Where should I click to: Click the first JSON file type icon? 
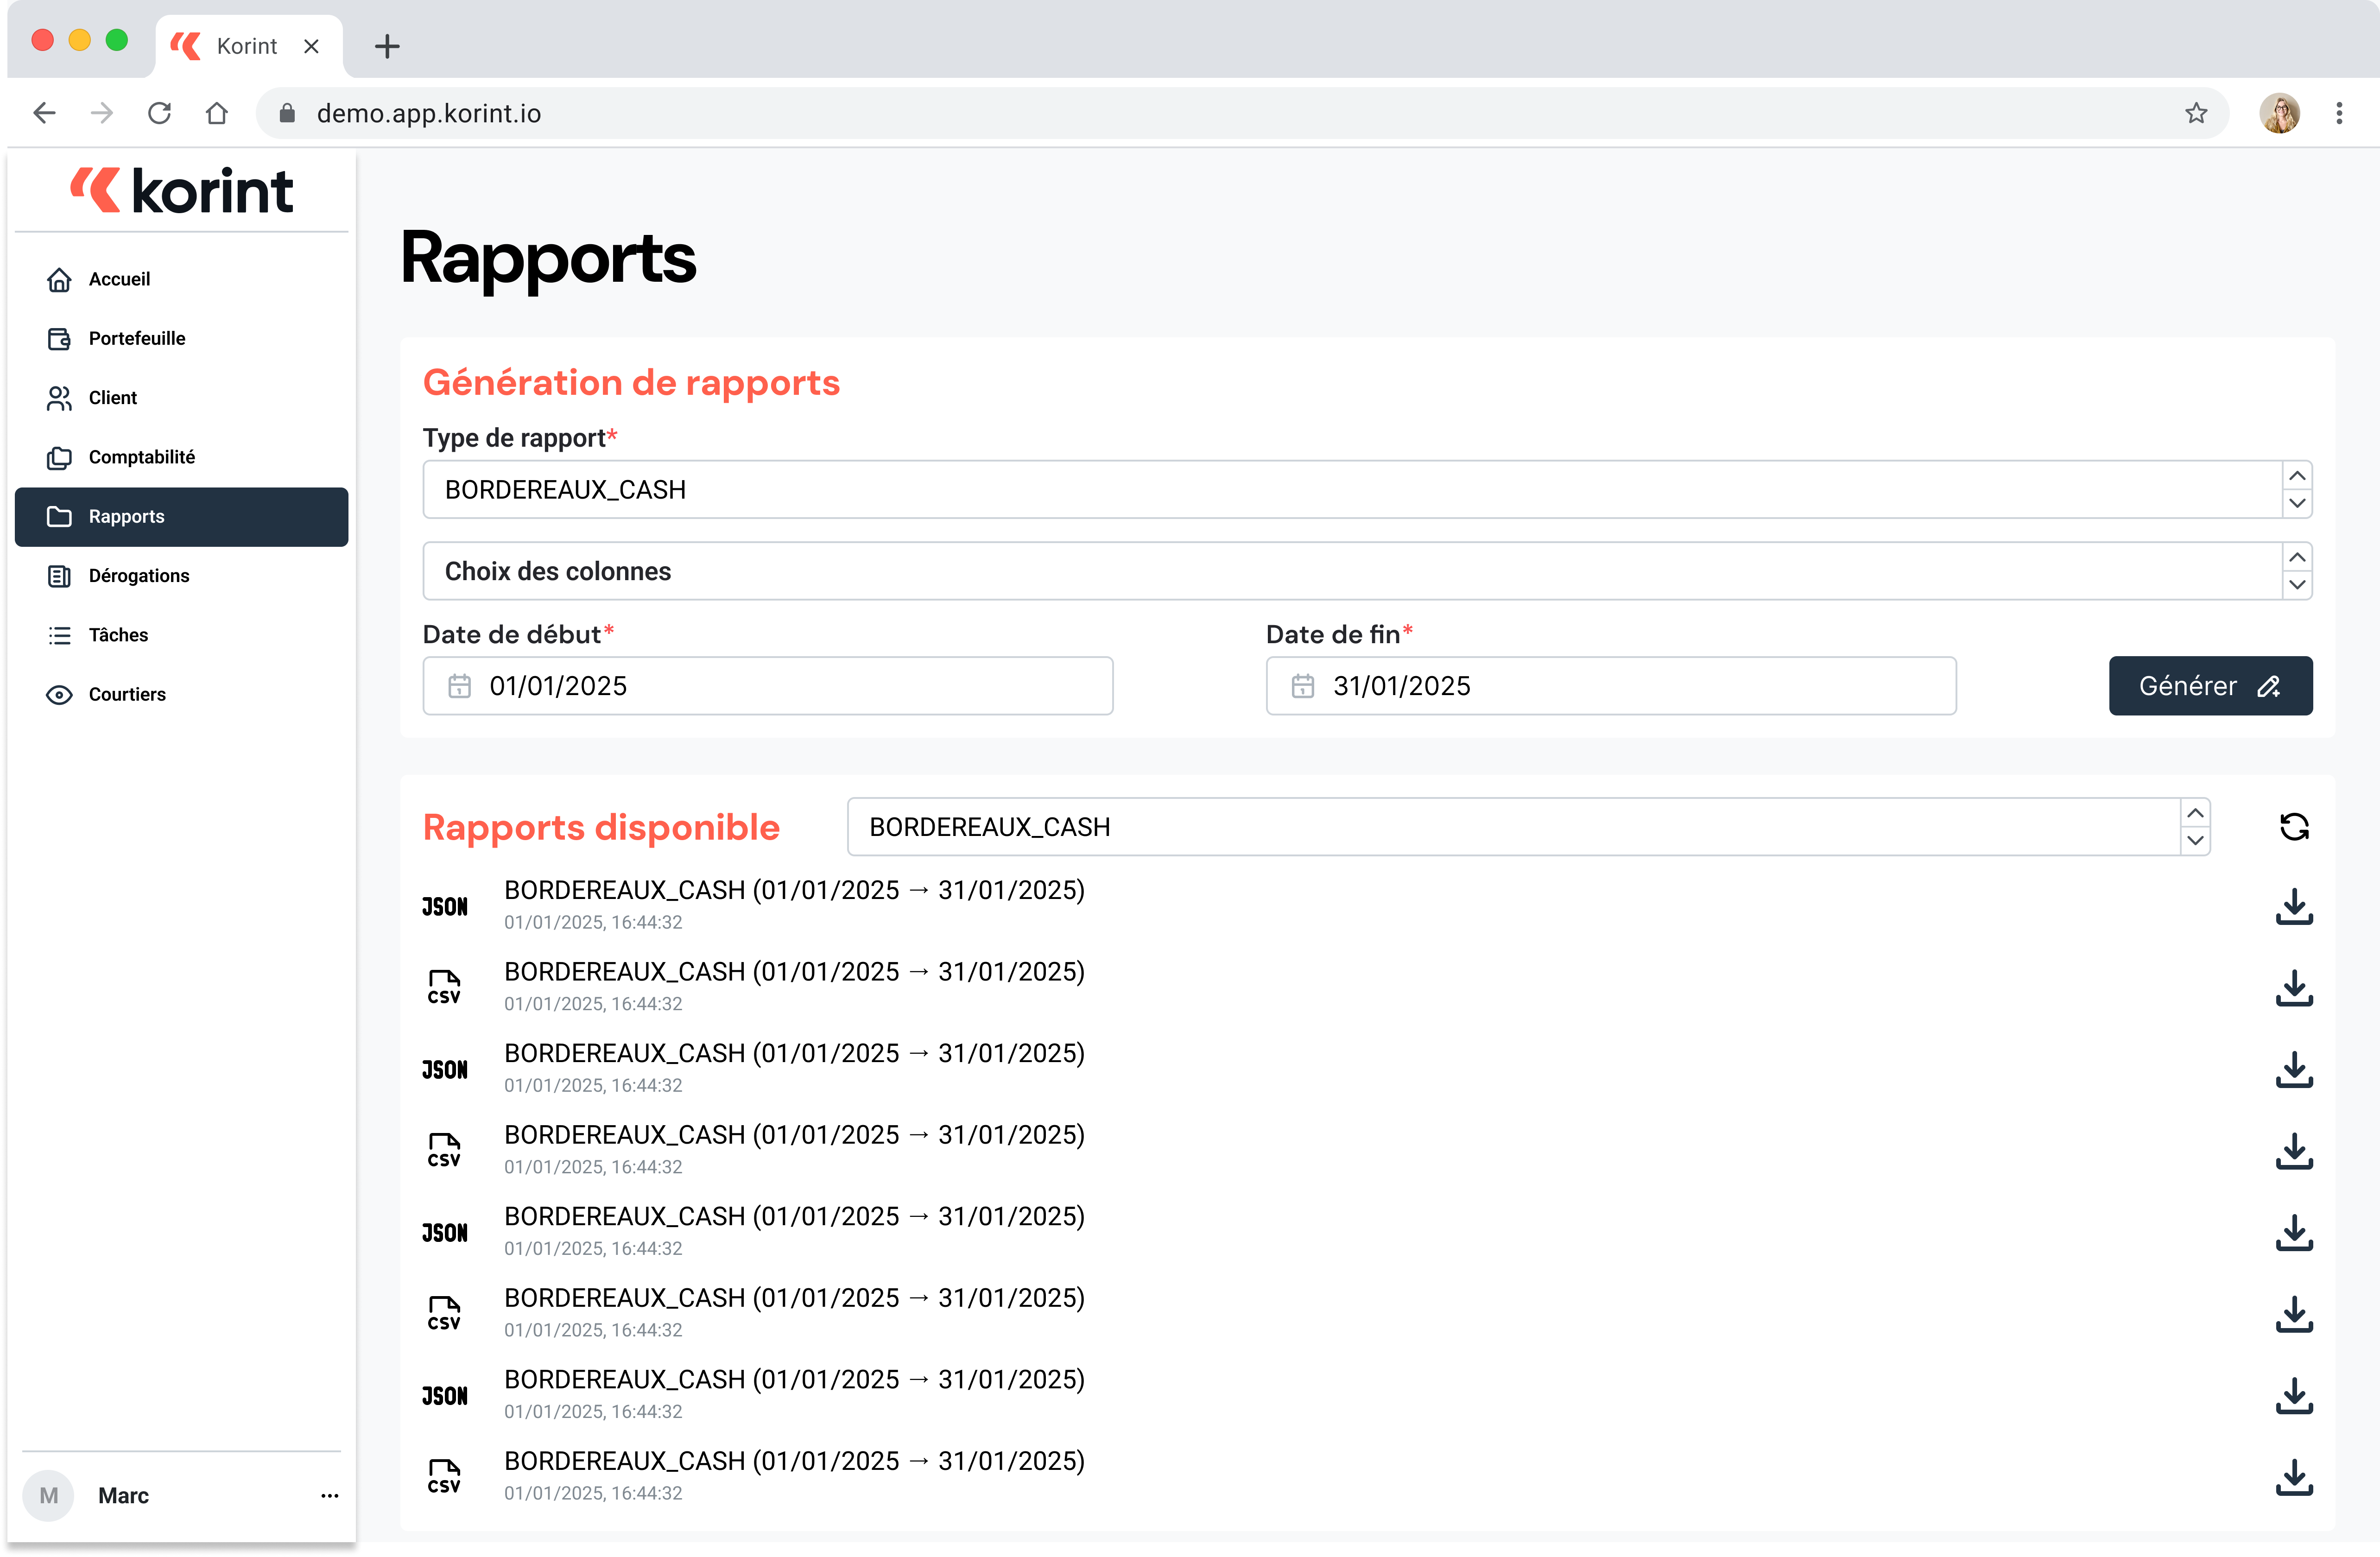point(444,907)
